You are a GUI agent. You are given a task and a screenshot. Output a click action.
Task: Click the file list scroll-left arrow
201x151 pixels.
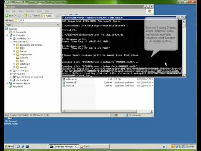[x=63, y=111]
